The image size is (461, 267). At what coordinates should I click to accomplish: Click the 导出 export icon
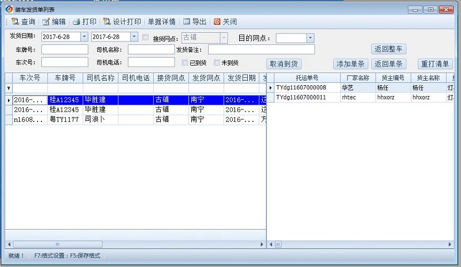point(186,21)
